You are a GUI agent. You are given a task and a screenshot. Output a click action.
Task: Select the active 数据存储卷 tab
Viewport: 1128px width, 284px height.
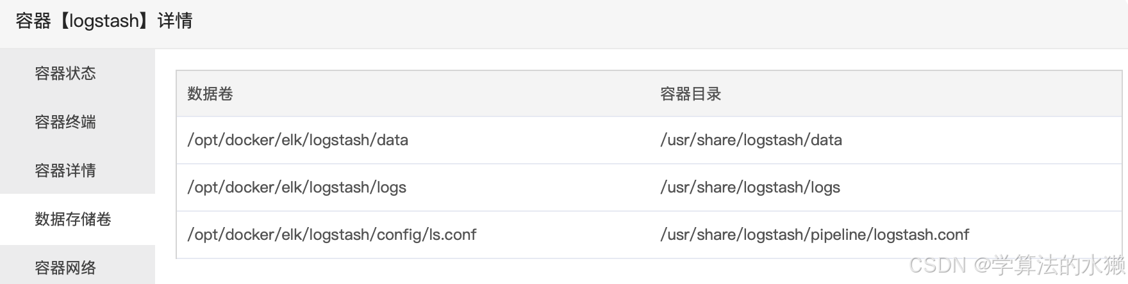tap(73, 219)
